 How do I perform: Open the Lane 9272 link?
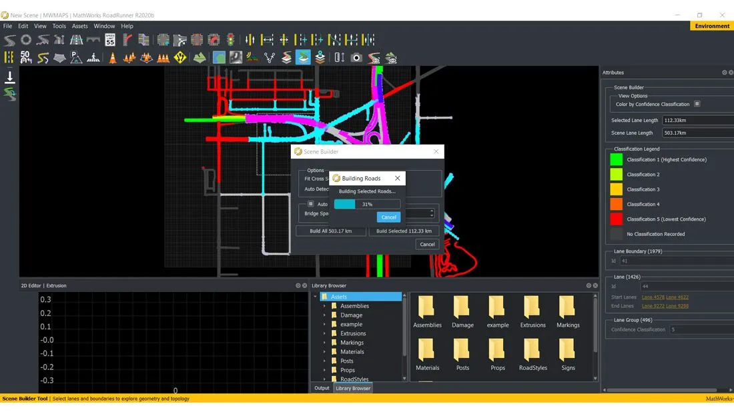click(653, 306)
